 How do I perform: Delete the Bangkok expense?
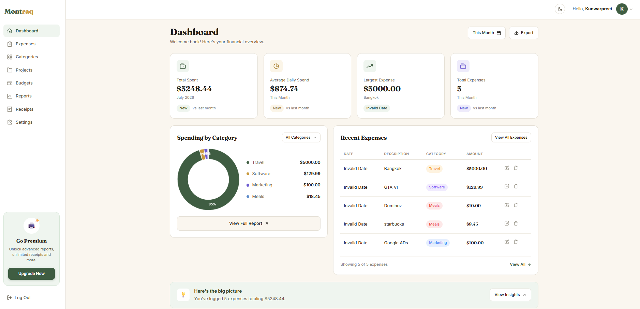click(516, 168)
